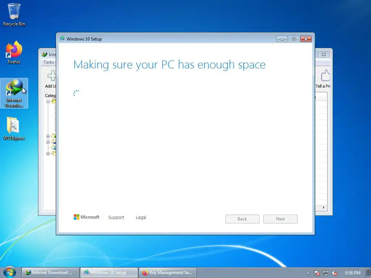
Task: Maximize the Windows 10 Setup window
Action: pos(294,39)
